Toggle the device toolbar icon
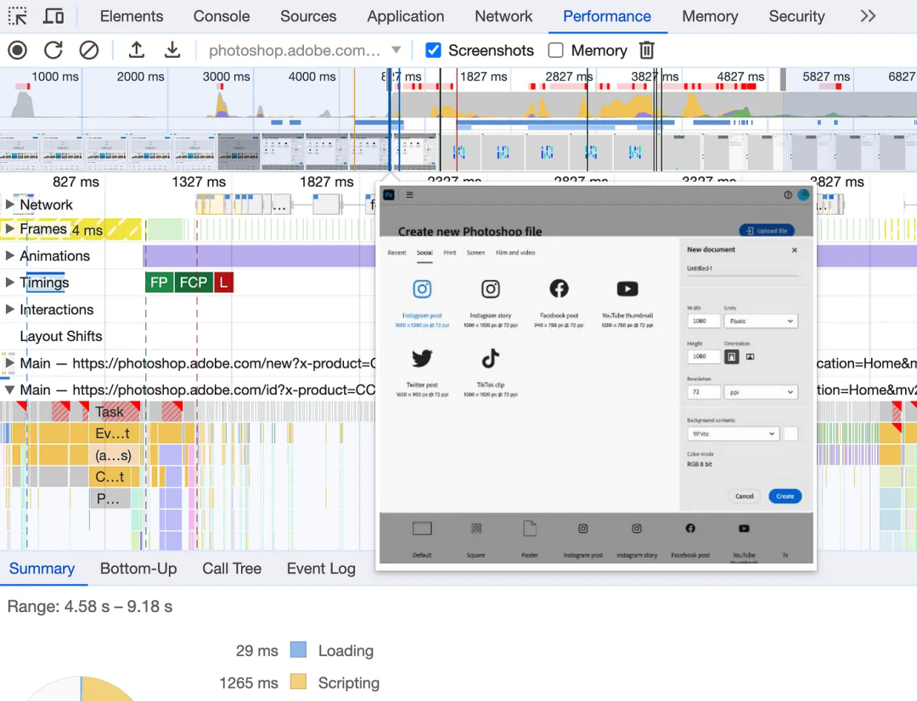Screen dimensions: 917x701 (53, 16)
